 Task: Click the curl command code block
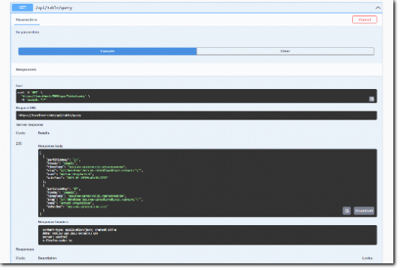tap(197, 96)
